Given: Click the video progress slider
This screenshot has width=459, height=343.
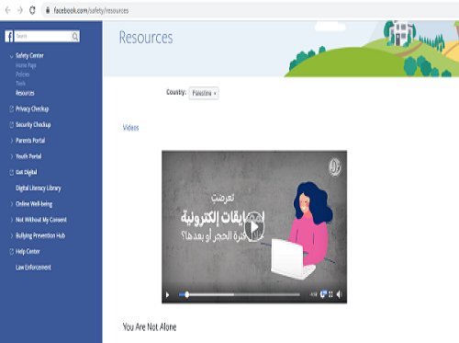Looking at the screenshot, I should point(240,294).
